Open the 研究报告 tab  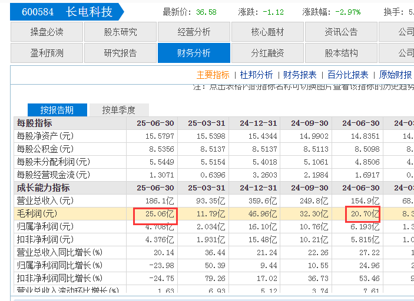(120, 53)
